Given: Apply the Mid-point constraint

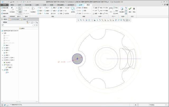Looking at the screenshot, I should pos(100,11).
